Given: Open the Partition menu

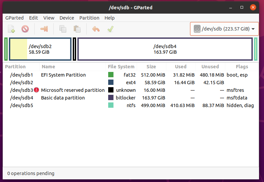Looking at the screenshot, I should [89, 18].
